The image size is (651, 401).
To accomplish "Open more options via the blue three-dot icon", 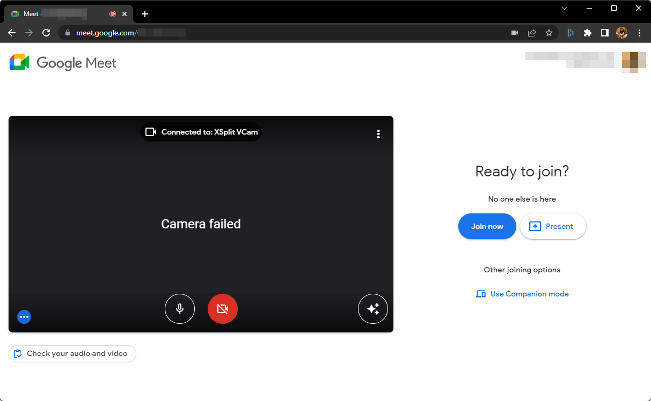I will click(24, 316).
